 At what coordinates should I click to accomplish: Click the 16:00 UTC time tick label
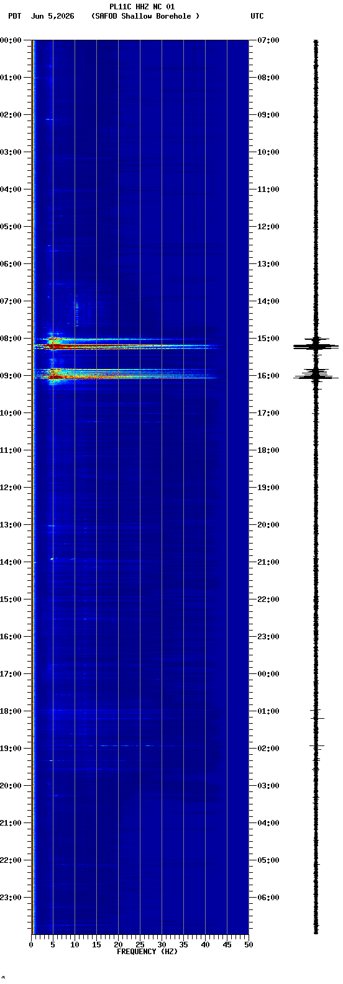268,376
